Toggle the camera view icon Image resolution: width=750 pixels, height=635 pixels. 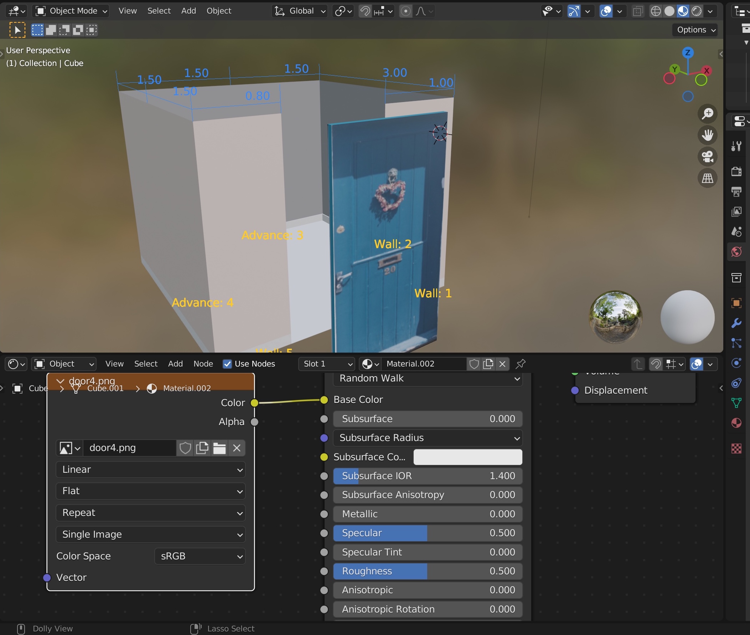pos(707,157)
